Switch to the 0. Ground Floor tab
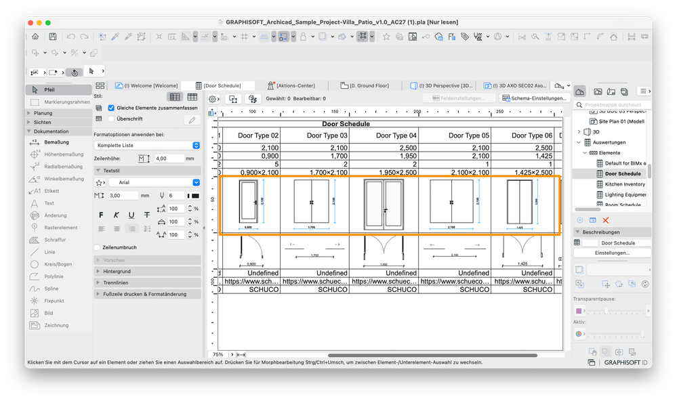677x401 pixels. (x=365, y=85)
